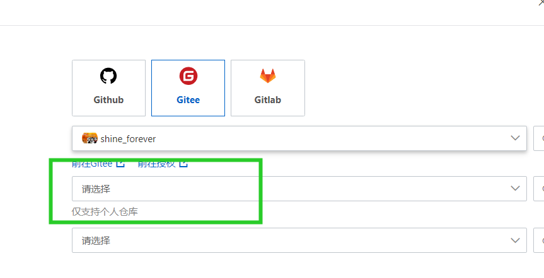The width and height of the screenshot is (544, 278).
Task: Expand chevron of the bottom 请选择 dropdown
Action: 515,240
